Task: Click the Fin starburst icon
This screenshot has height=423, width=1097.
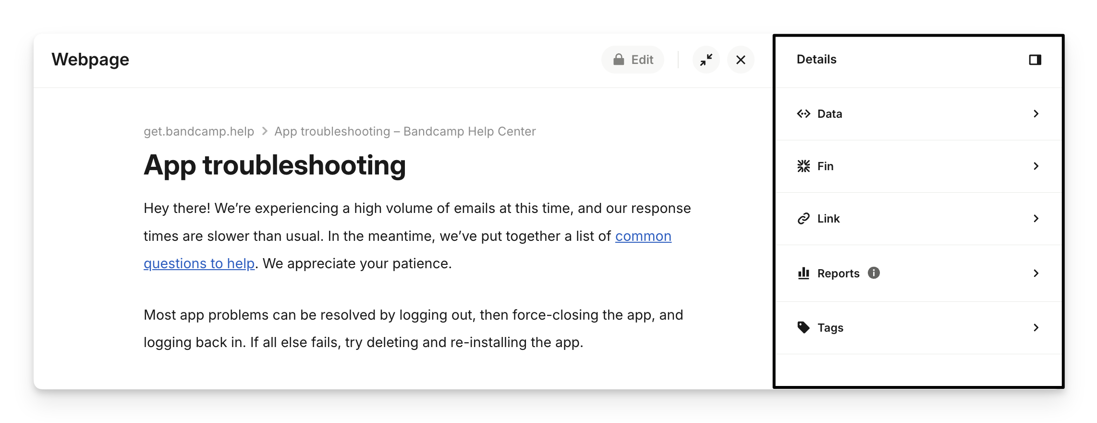Action: coord(804,166)
